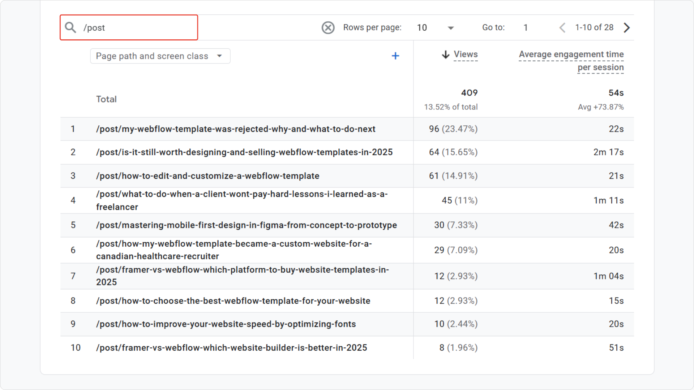Select mastering-mobile-first-design-in-figma path

tap(247, 225)
